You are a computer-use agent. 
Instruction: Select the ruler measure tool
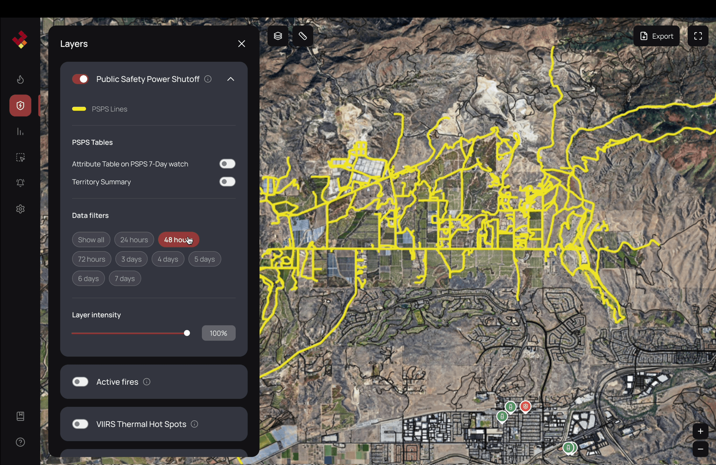(303, 36)
